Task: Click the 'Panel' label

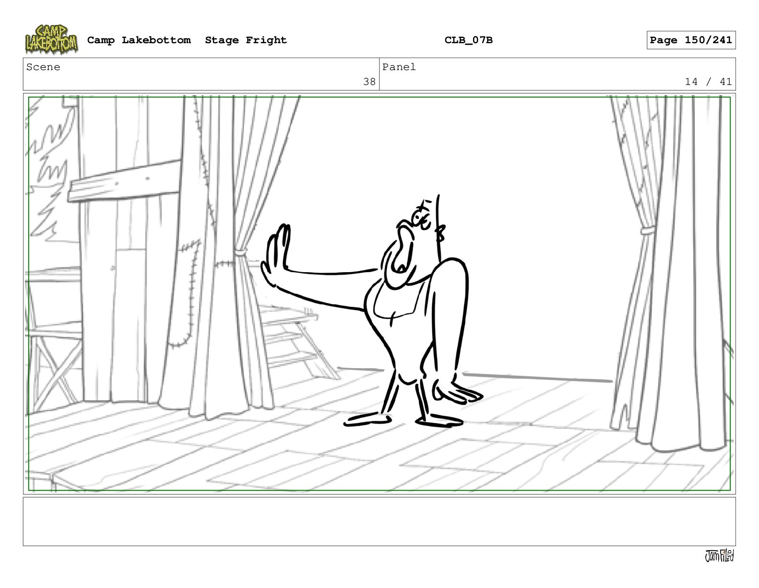Action: [399, 67]
